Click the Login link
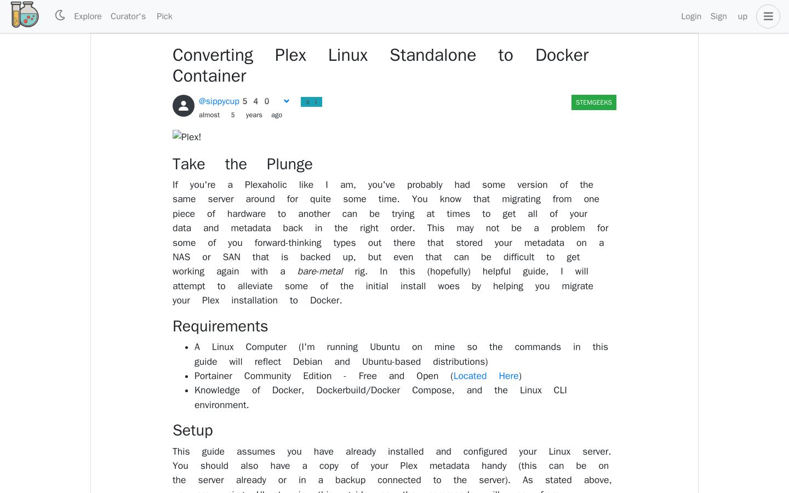The width and height of the screenshot is (789, 493). click(691, 16)
